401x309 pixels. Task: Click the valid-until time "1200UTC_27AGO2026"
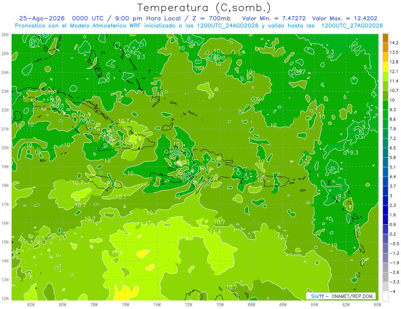click(352, 26)
